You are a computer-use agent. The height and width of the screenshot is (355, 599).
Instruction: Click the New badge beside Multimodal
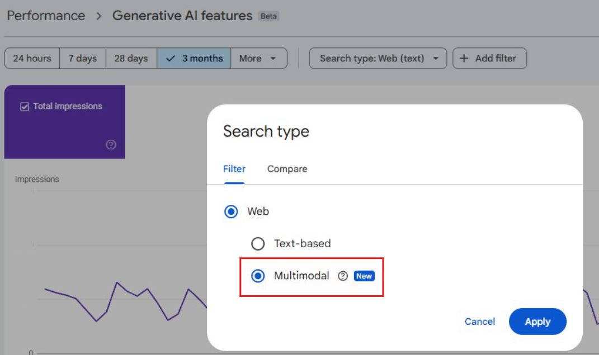click(364, 276)
